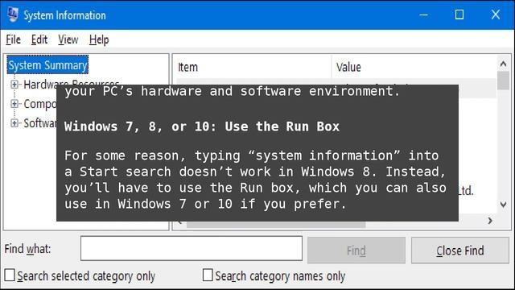The width and height of the screenshot is (515, 290).
Task: Expand the Software Environment node
Action: coord(14,123)
